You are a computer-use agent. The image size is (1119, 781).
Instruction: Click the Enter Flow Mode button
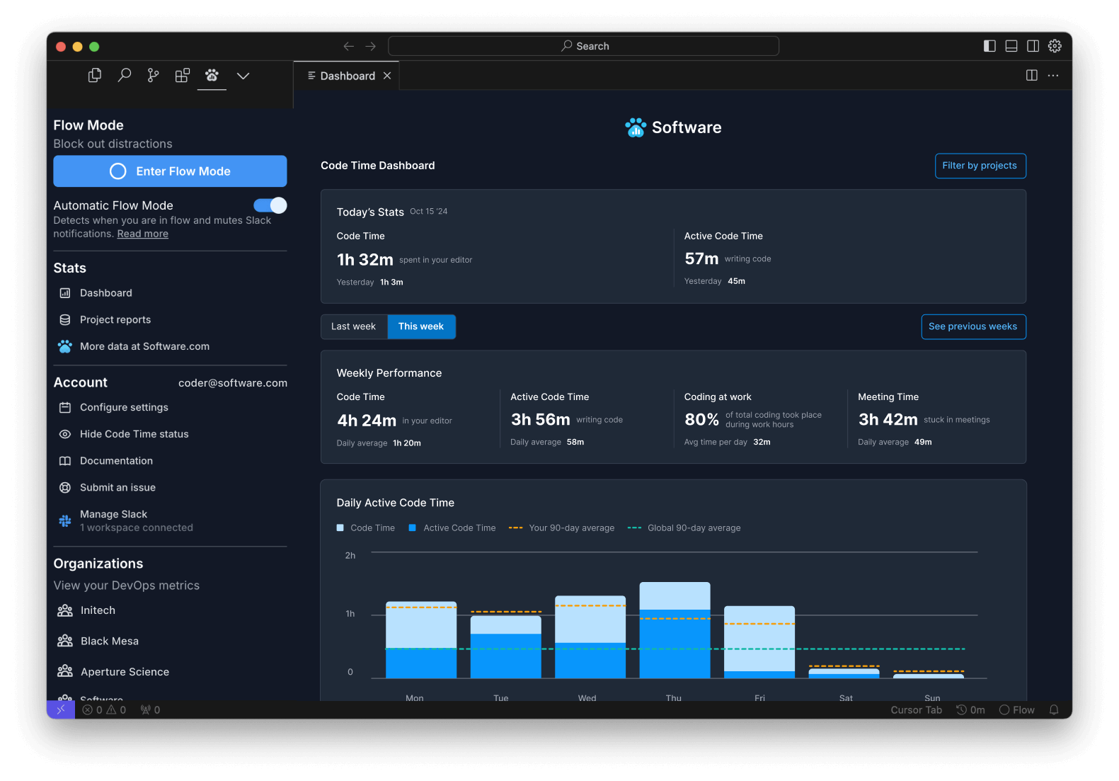(170, 171)
